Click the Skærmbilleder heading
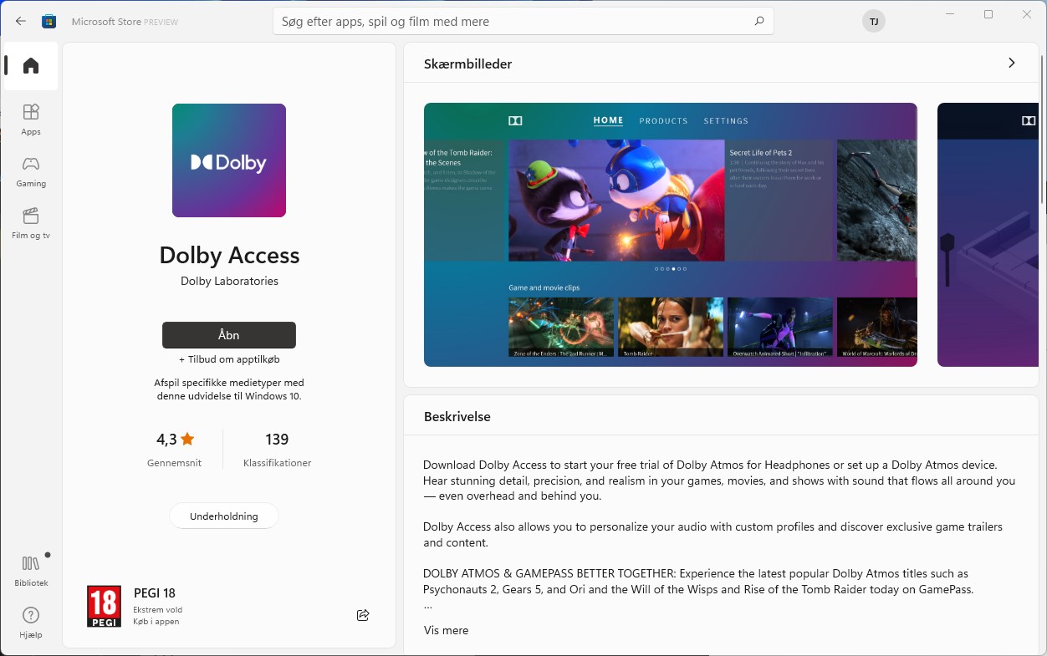Screen dimensions: 1047x656 click(x=468, y=64)
